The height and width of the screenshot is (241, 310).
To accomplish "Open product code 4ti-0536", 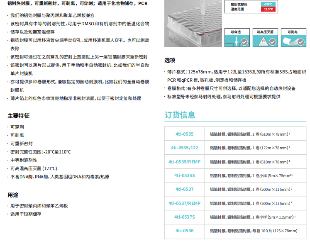I will coord(184,231).
